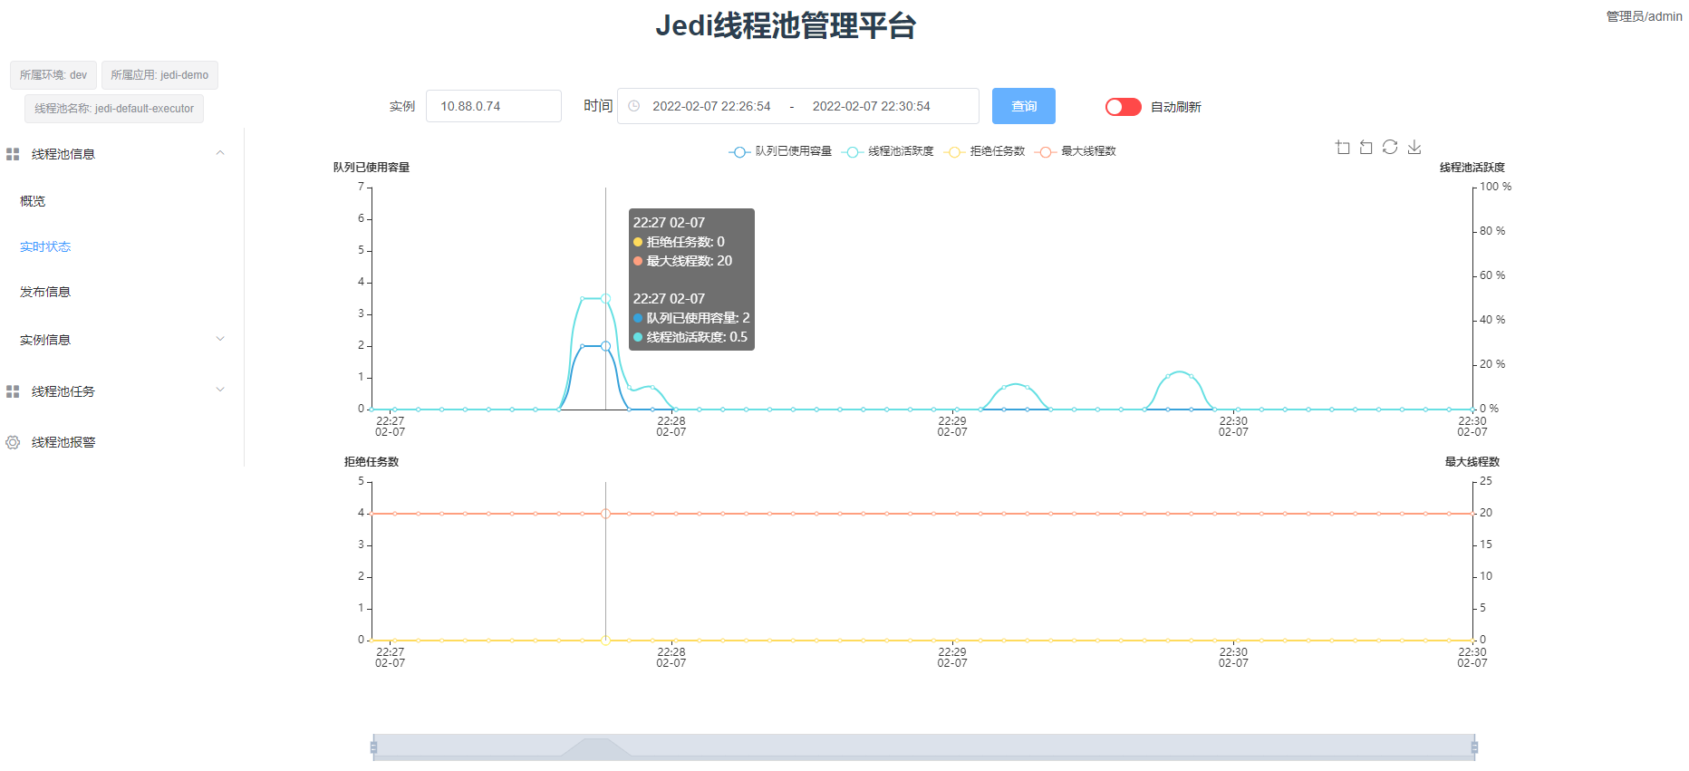Click hovered data point on 线程池活跃度 line
Viewport: 1689px width, 771px height.
(x=605, y=298)
